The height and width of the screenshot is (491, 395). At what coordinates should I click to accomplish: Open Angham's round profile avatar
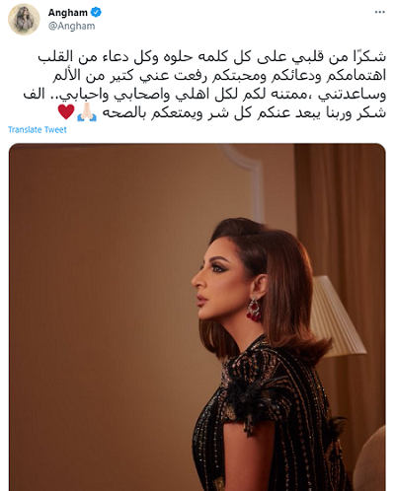[x=24, y=20]
